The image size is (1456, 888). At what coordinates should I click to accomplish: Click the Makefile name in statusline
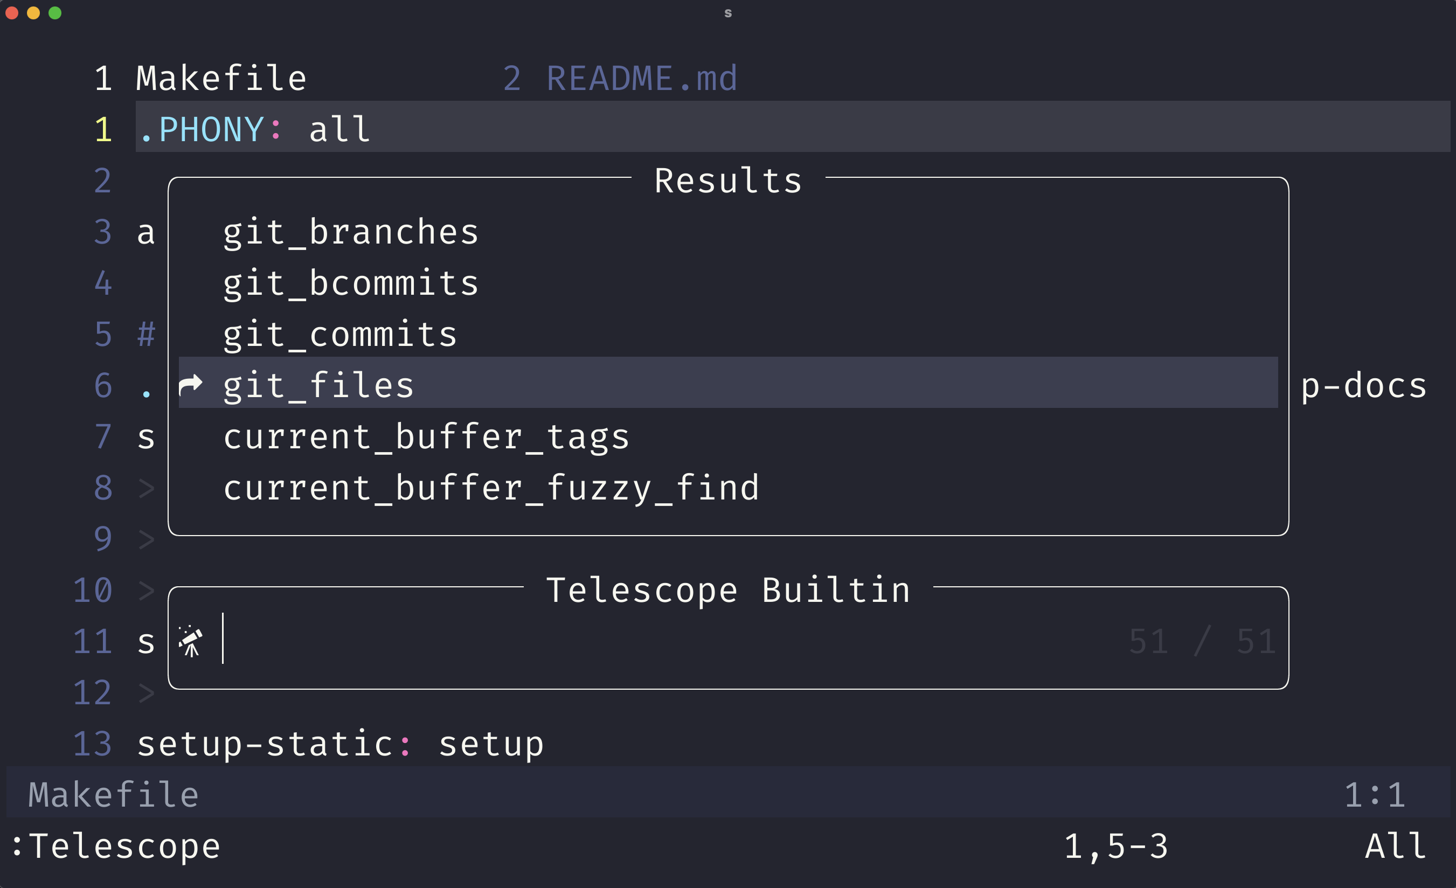coord(114,795)
